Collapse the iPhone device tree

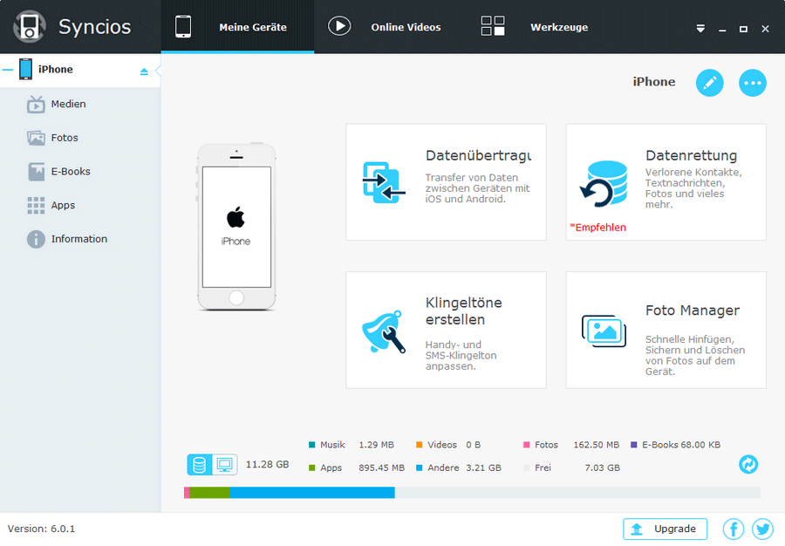(8, 70)
